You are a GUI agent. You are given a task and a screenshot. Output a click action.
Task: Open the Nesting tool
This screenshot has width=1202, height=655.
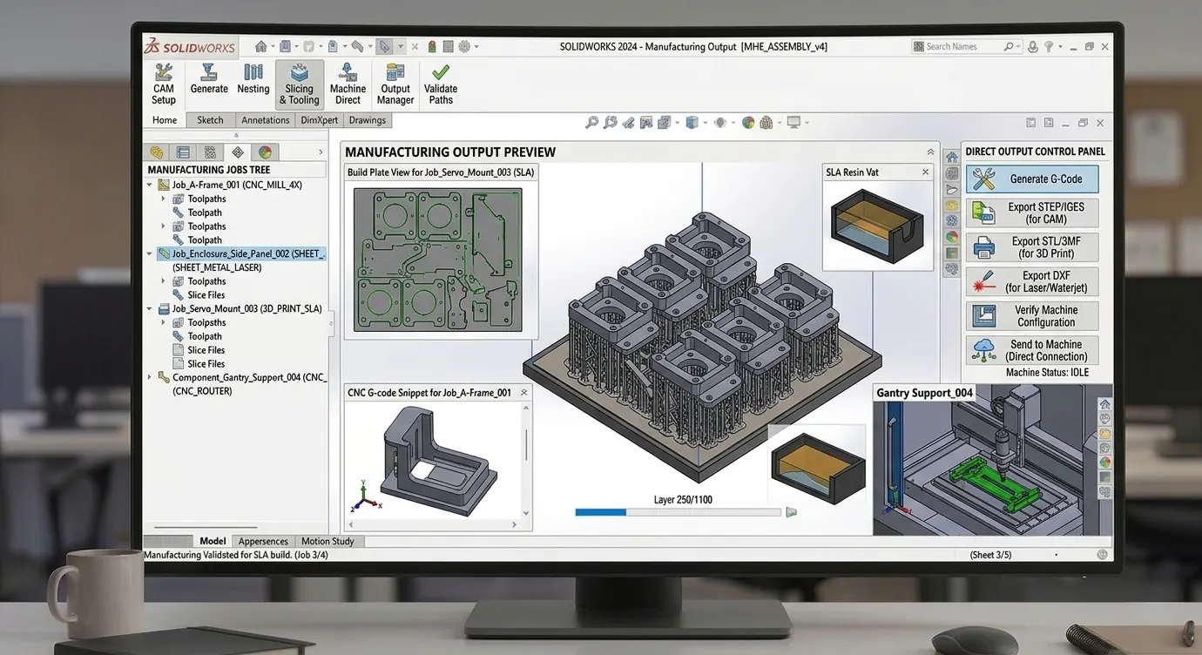coord(253,79)
